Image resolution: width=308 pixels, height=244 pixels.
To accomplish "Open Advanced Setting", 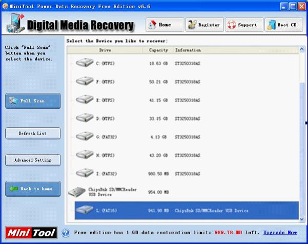I will (33, 160).
